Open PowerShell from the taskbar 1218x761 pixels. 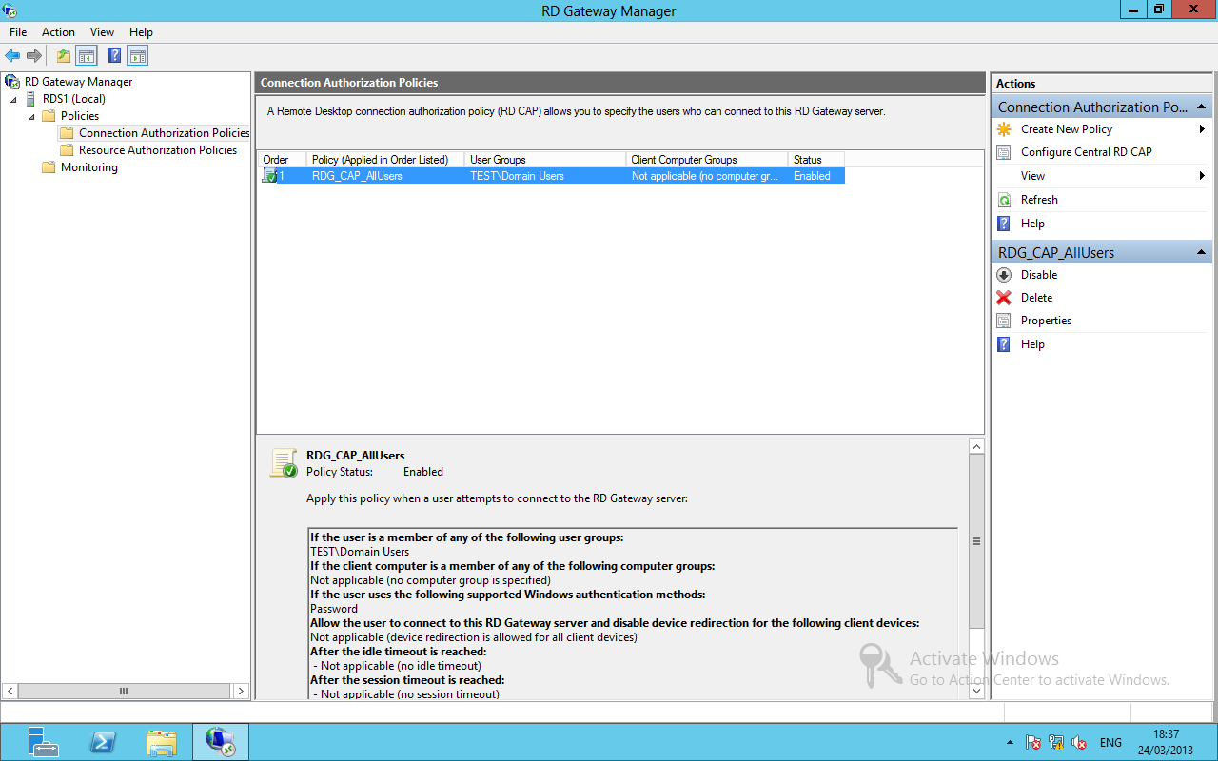click(103, 742)
